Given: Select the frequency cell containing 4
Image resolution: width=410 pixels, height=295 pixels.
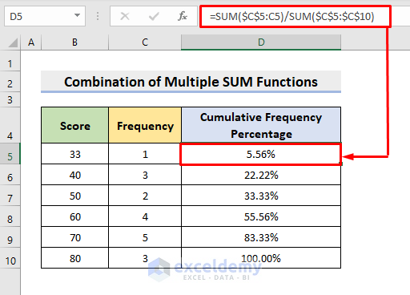Looking at the screenshot, I should tap(145, 216).
